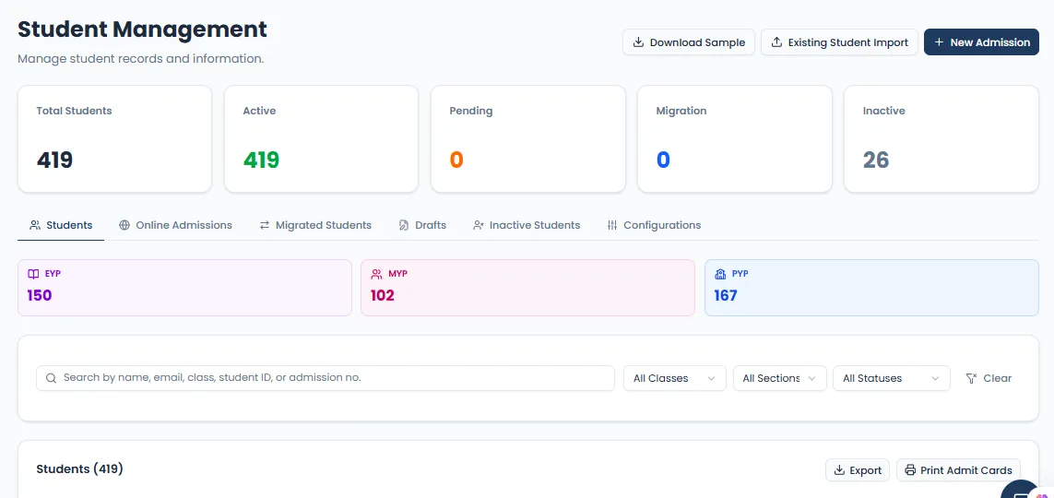View the Inactive Students tab
This screenshot has height=498, width=1054.
click(527, 225)
